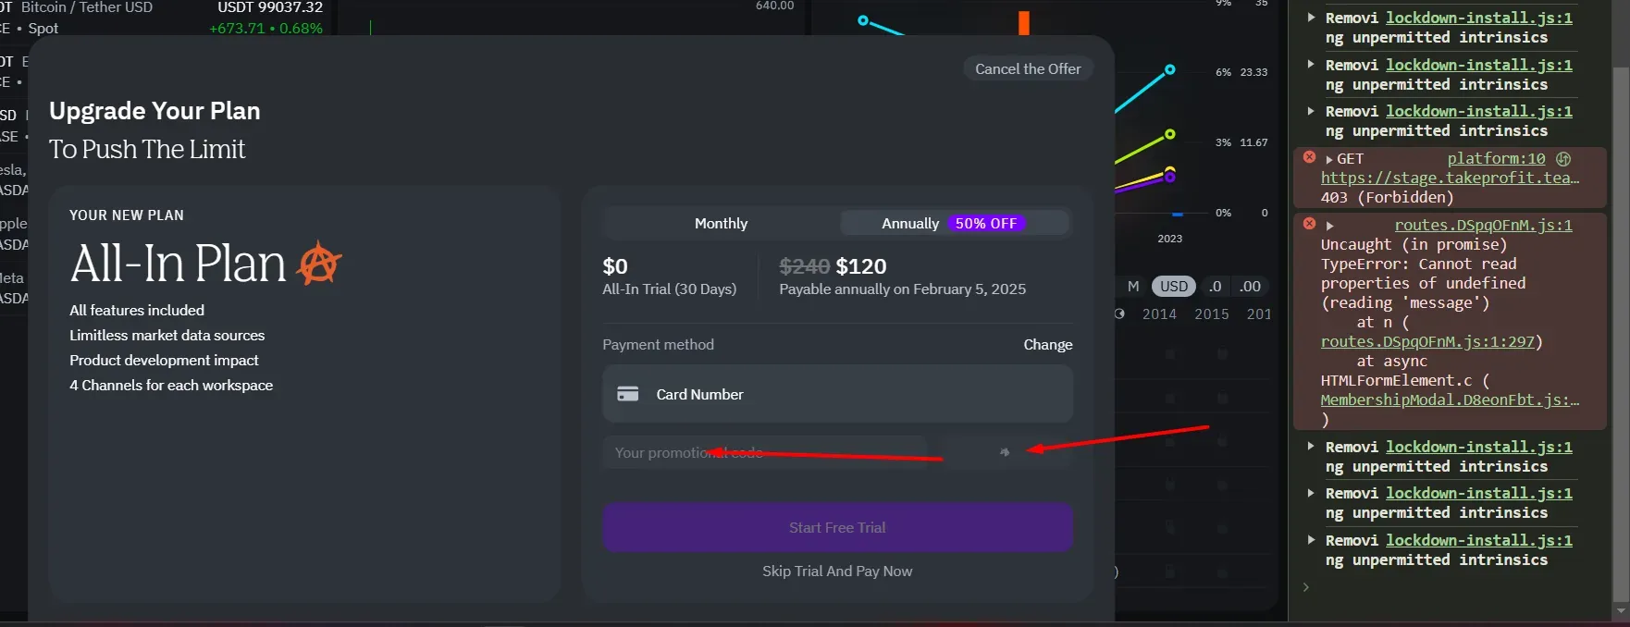Expand the Uncaught TypeError console entry
Screen dimensions: 1630x627
pyautogui.click(x=1329, y=226)
